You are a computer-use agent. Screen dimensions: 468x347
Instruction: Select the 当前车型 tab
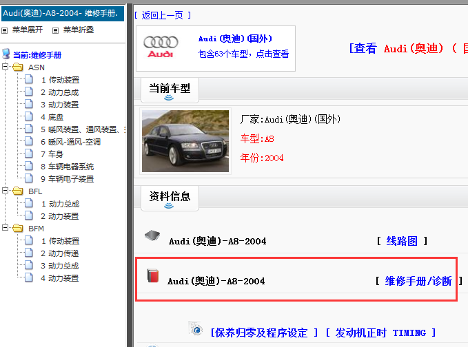pyautogui.click(x=170, y=90)
